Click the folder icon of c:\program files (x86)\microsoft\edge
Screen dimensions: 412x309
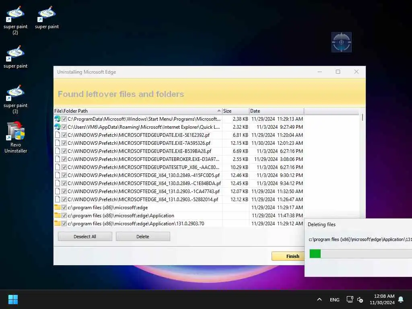tap(57, 207)
